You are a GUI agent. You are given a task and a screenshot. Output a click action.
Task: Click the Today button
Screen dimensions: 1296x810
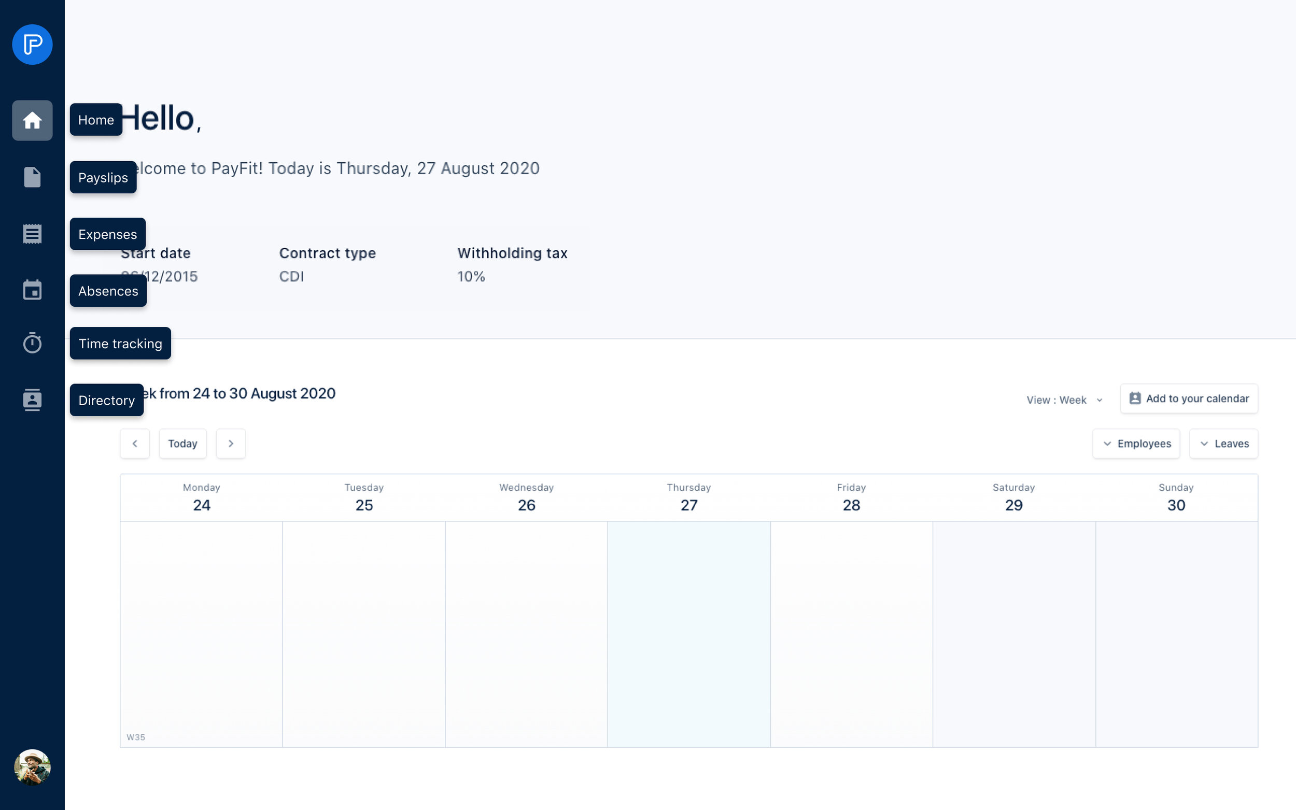pyautogui.click(x=182, y=444)
